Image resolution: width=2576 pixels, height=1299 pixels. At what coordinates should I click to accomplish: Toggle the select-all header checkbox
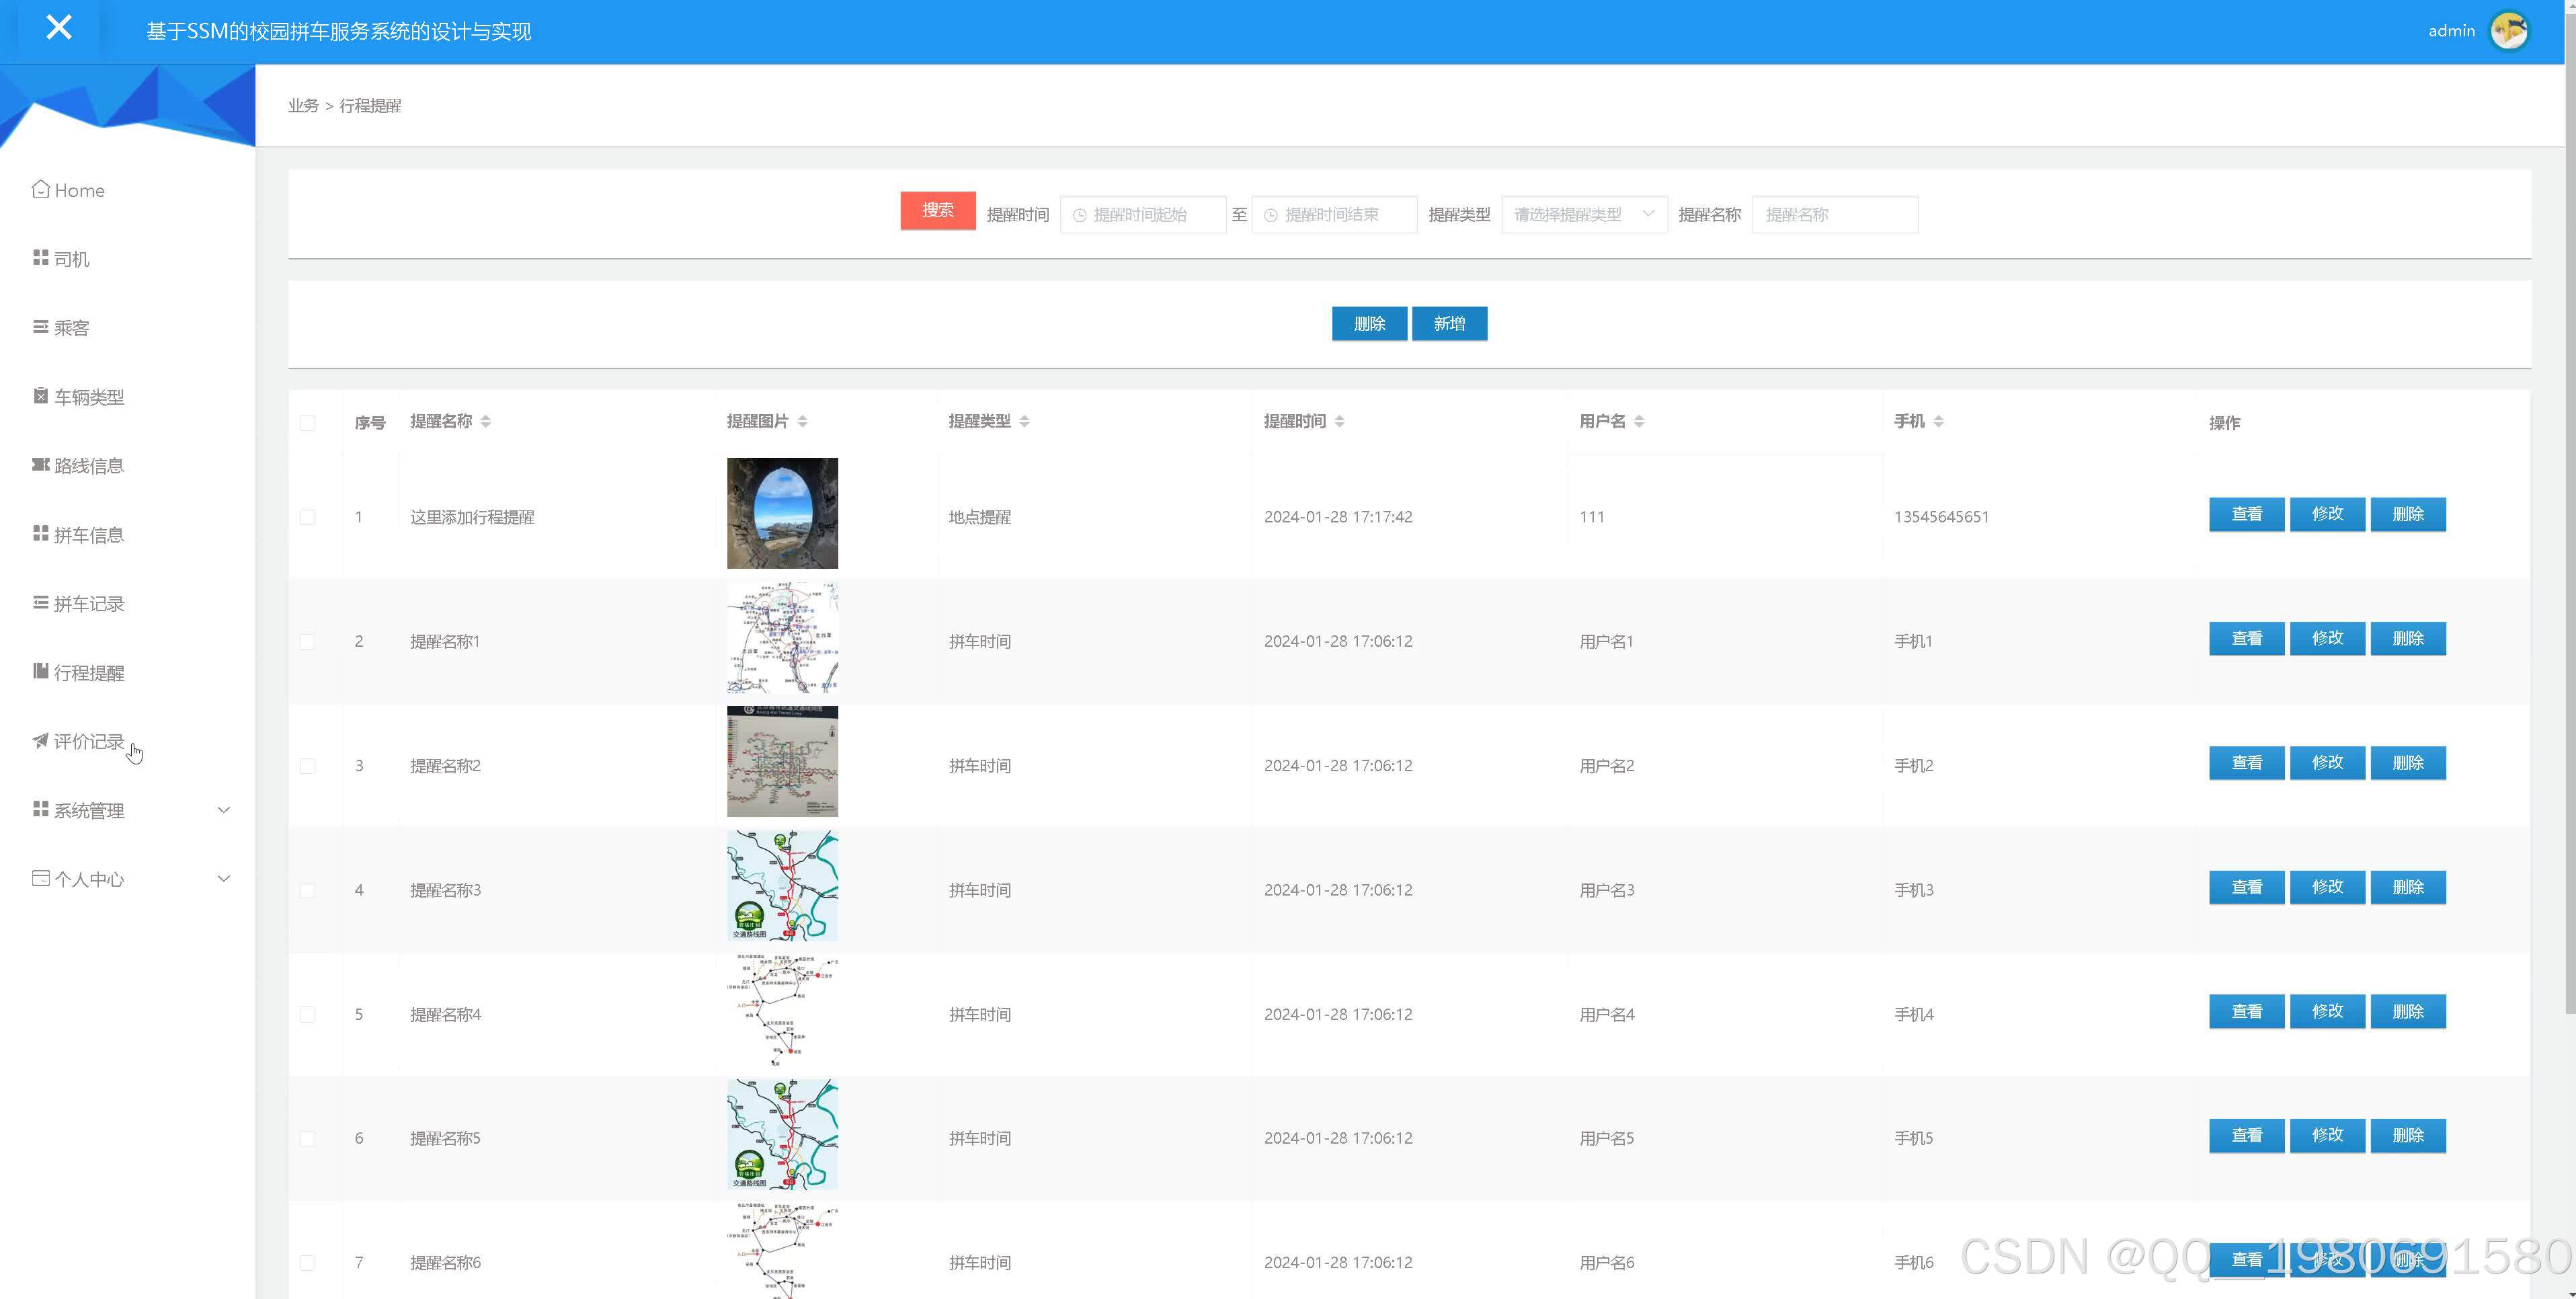(x=308, y=423)
